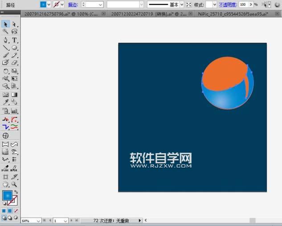
Task: Switch to Gradient fill mode button
Action: point(10,211)
